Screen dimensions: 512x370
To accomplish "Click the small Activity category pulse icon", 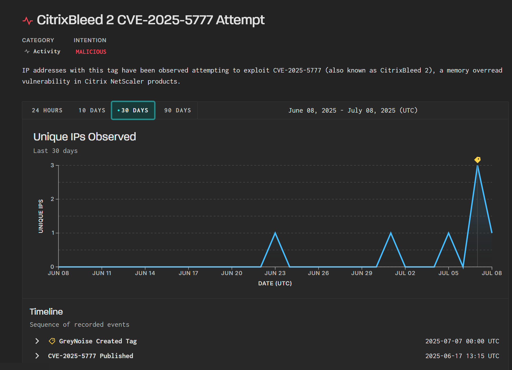I will click(27, 51).
